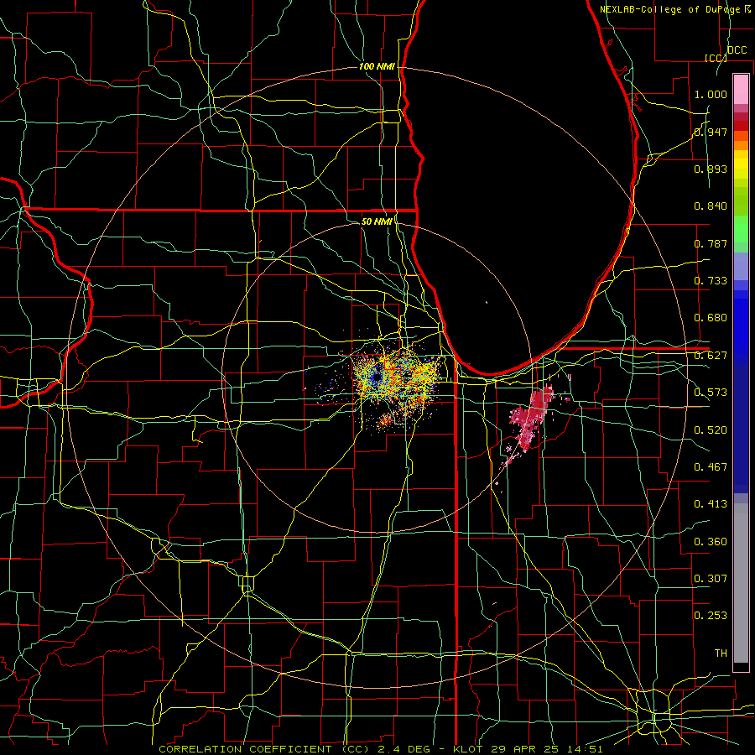This screenshot has height=755, width=755.
Task: Click the DCC label above the color bar
Action: point(737,50)
